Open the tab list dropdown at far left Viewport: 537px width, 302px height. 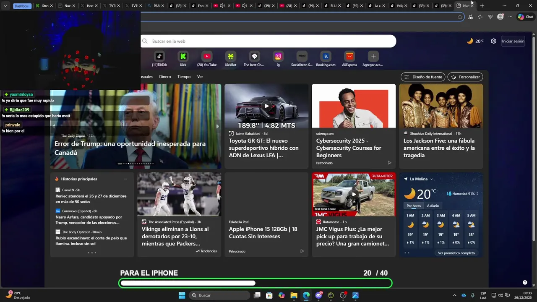pos(5,6)
